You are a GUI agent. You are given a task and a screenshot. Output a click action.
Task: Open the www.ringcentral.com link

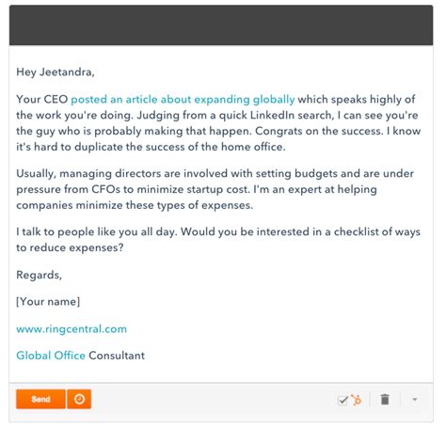pyautogui.click(x=72, y=329)
